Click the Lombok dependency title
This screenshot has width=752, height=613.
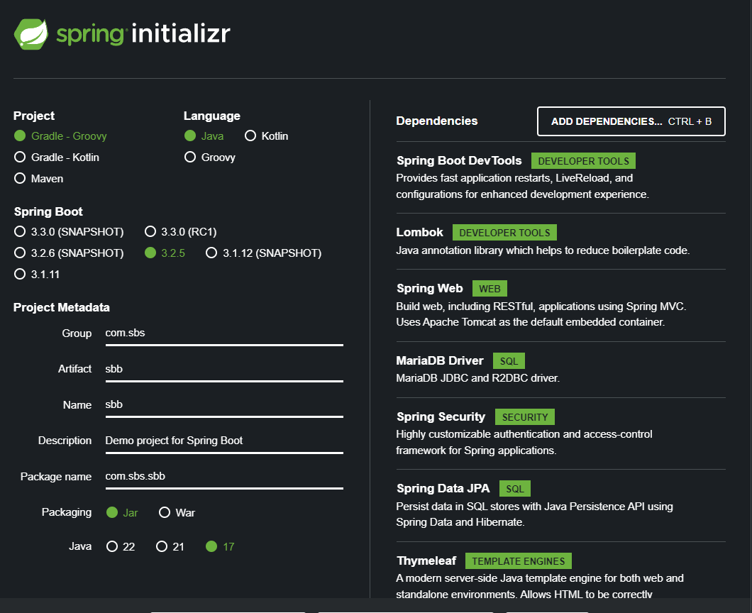(420, 232)
